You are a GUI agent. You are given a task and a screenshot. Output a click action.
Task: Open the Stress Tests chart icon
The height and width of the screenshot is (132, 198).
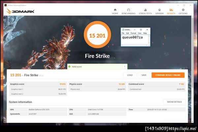coord(145,10)
